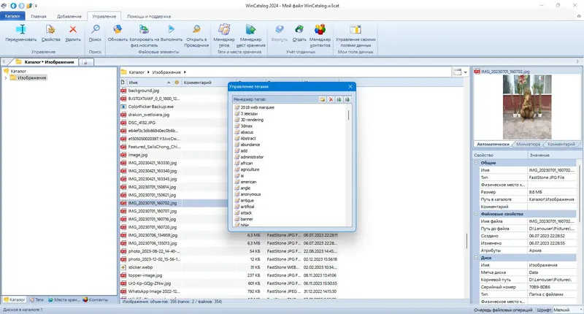The height and width of the screenshot is (314, 584).
Task: Select the Автоматически preview tab
Action: pos(493,144)
